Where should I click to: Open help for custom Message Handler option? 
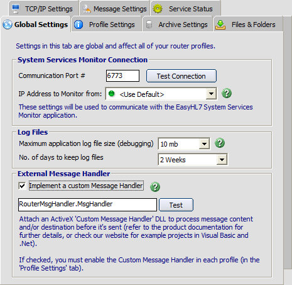point(155,187)
